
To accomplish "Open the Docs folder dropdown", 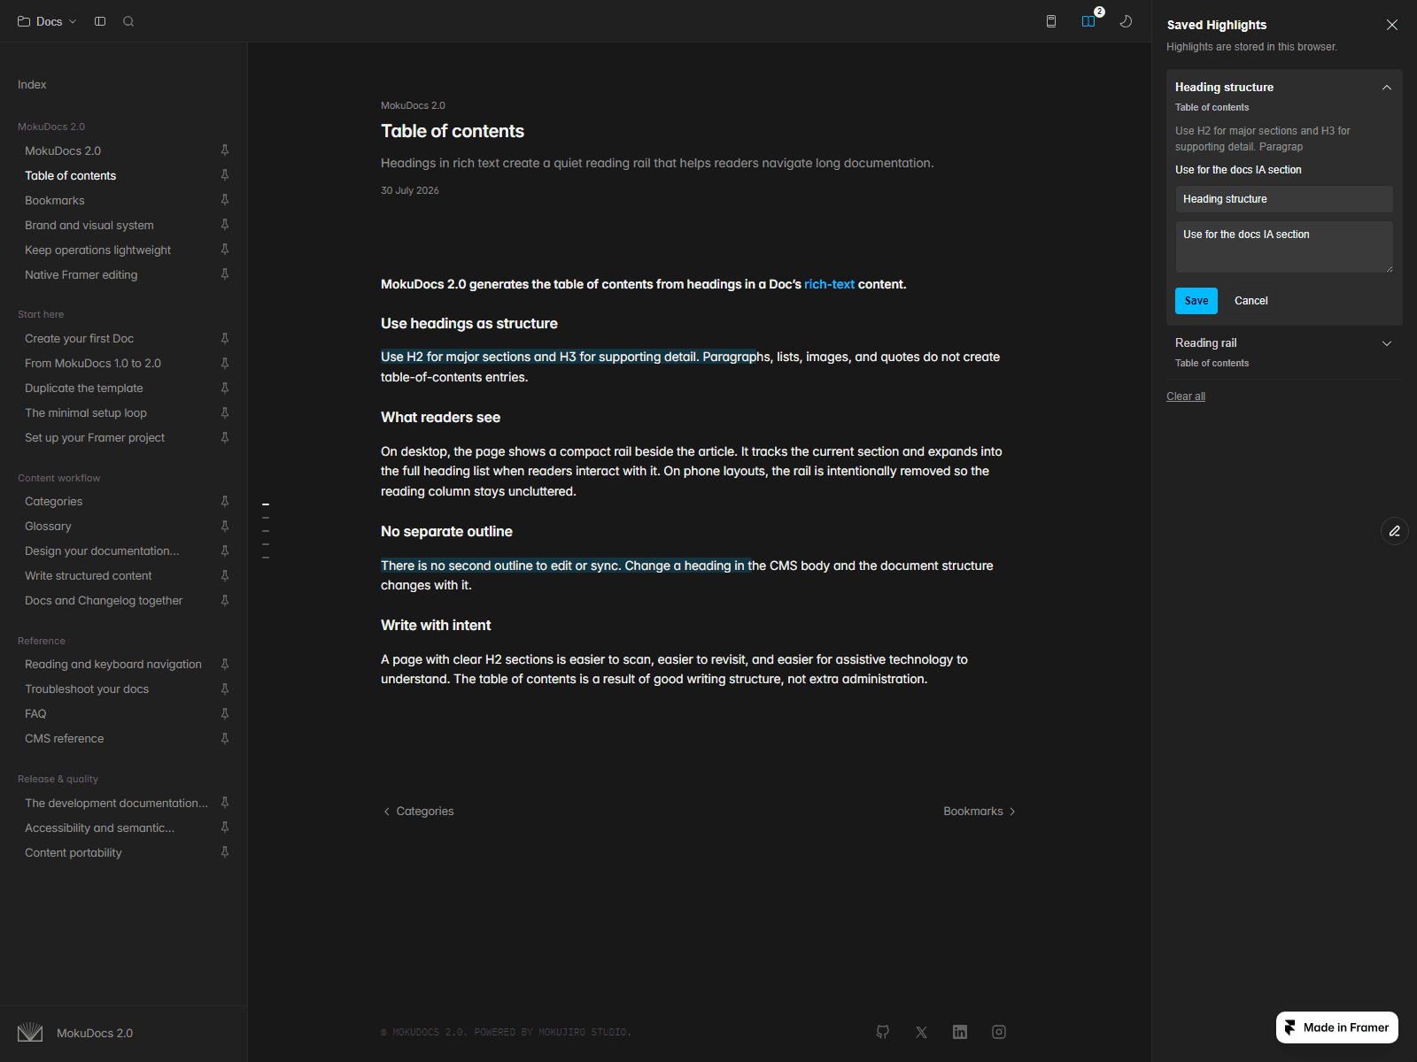I will click(47, 21).
